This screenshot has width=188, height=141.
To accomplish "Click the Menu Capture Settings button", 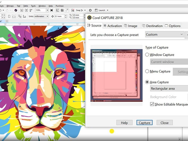I will (x=180, y=72).
